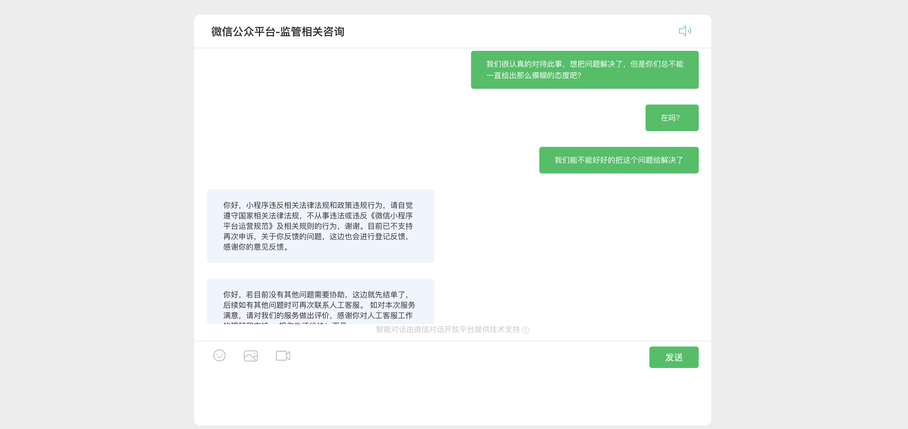908x429 pixels.
Task: Click the send video camera icon
Action: point(283,356)
